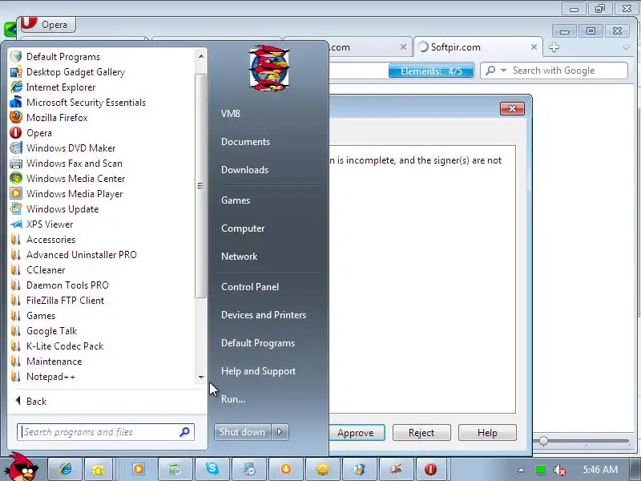Screen dimensions: 641x481
Task: Click the gear icon on the taskbar
Action: coord(323,469)
